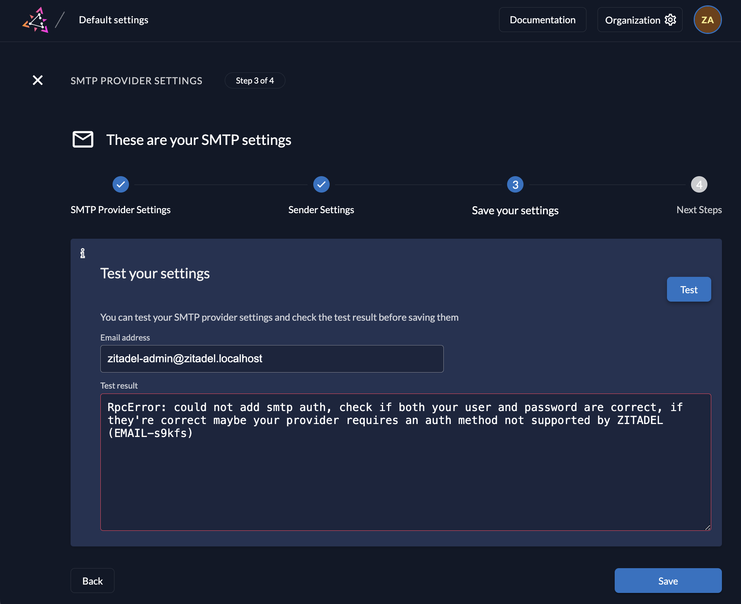The height and width of the screenshot is (604, 741).
Task: Click the Test button to run SMTP test
Action: [689, 289]
